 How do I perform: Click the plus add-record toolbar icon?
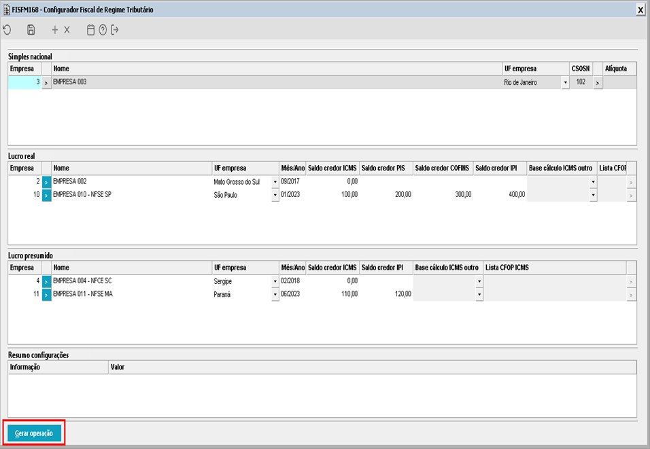point(54,30)
